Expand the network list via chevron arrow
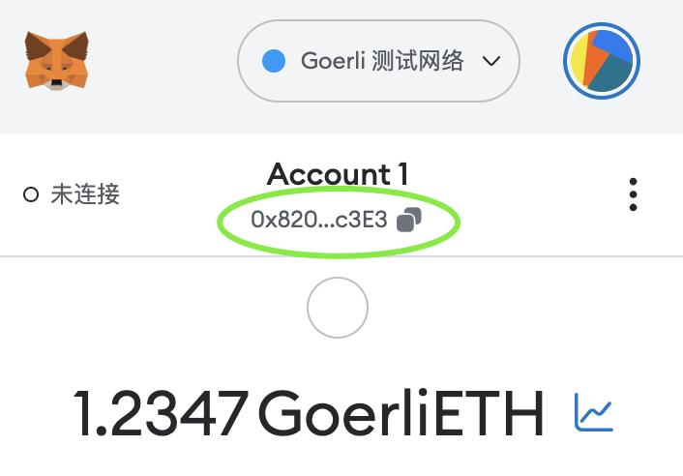Viewport: 683px width, 476px height. [490, 61]
